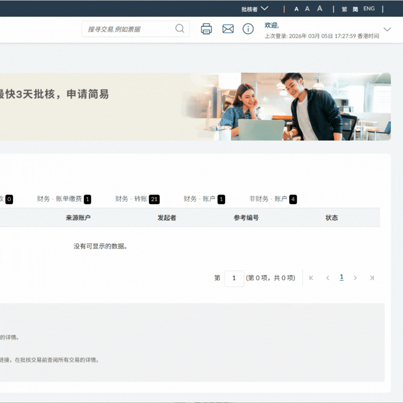Click the printer icon
403x403 pixels.
(206, 29)
